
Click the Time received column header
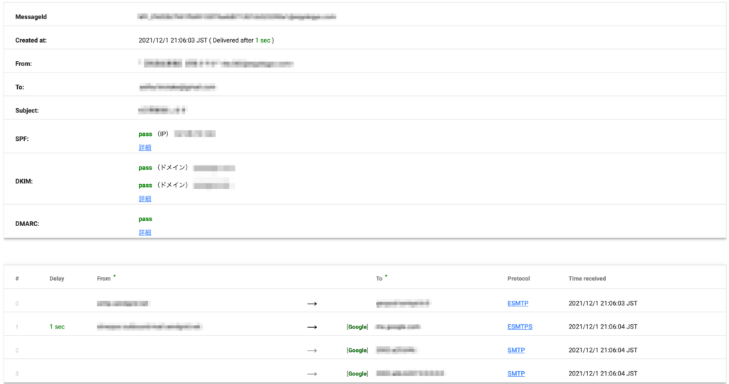click(587, 279)
